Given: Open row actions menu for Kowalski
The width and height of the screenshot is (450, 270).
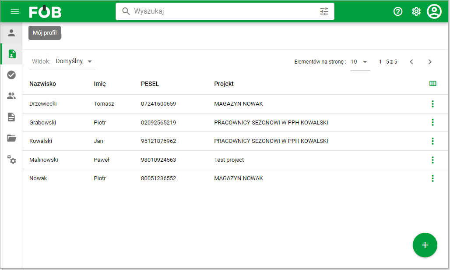Looking at the screenshot, I should [x=433, y=141].
